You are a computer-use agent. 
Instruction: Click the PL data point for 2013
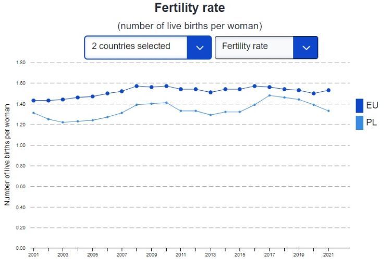(x=210, y=115)
